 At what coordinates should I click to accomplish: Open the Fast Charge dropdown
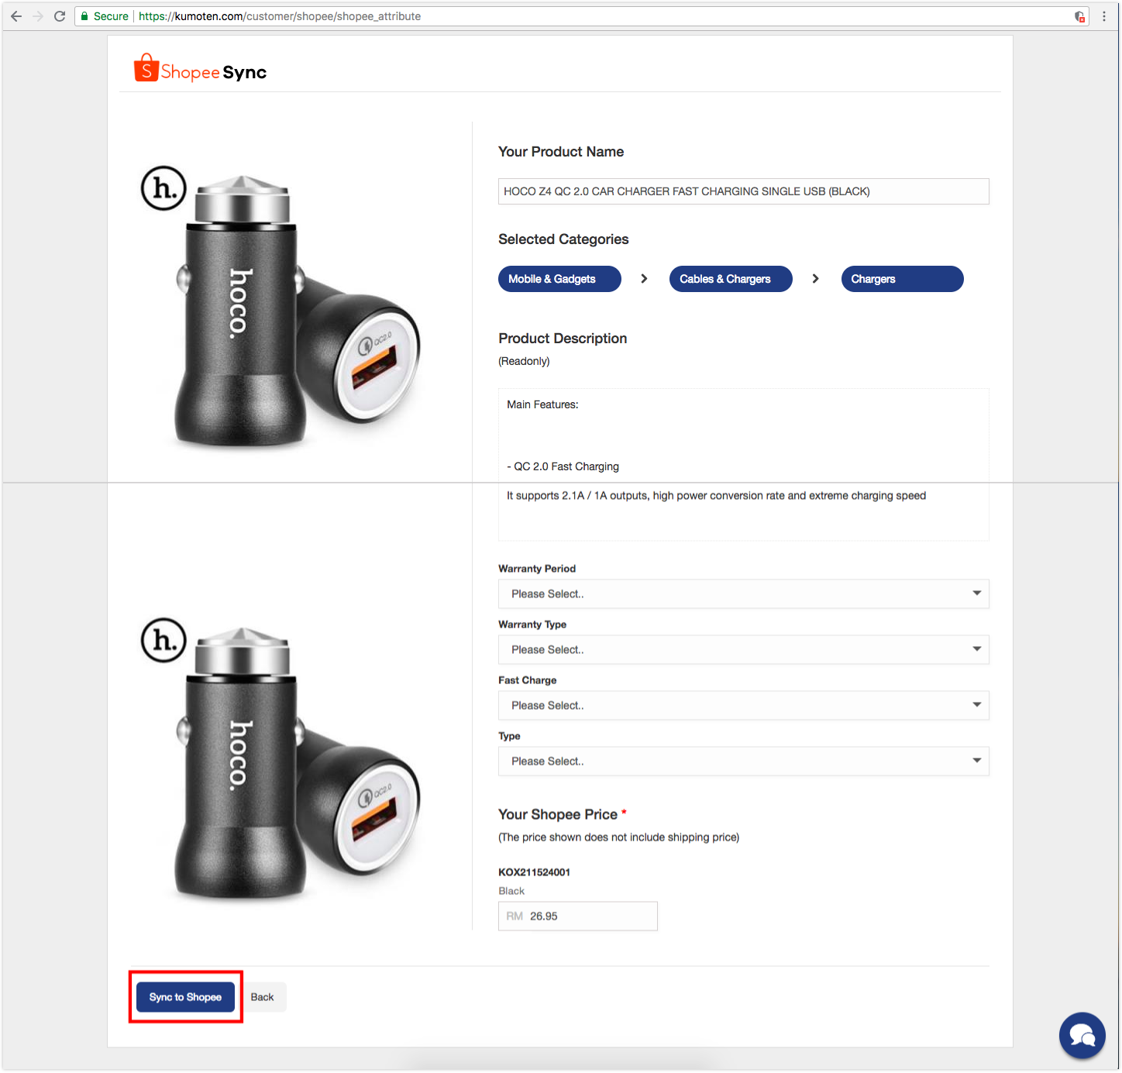(x=743, y=705)
